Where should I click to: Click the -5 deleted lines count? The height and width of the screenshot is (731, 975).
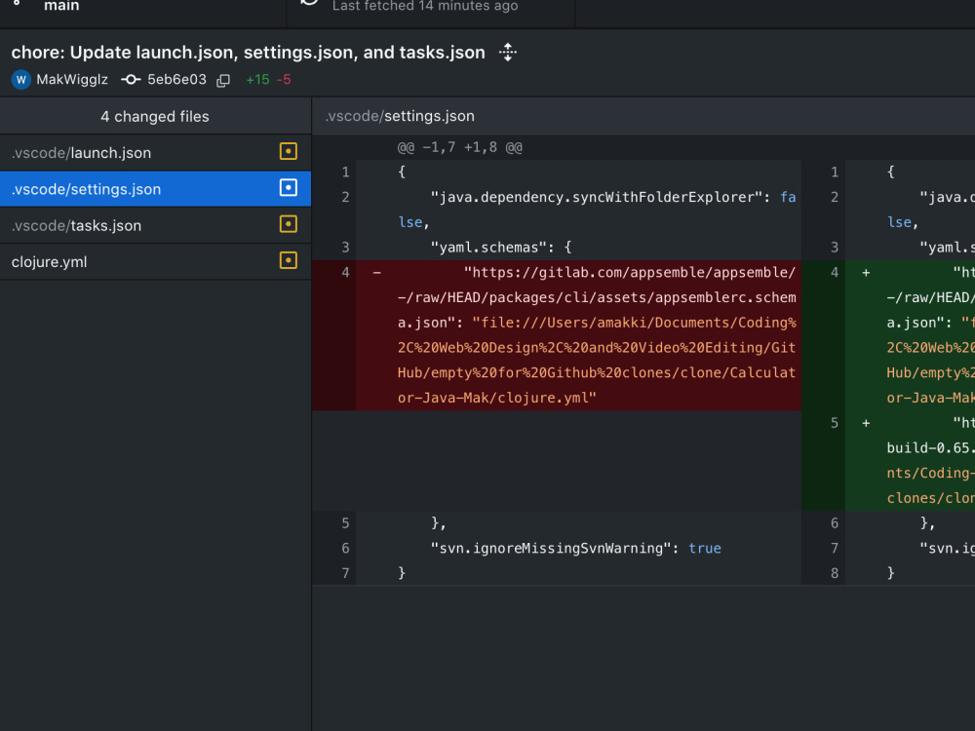(284, 80)
